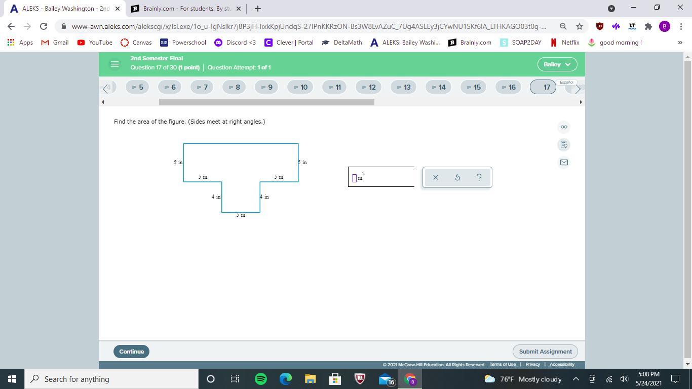
Task: Open the volume control icon
Action: click(x=624, y=379)
